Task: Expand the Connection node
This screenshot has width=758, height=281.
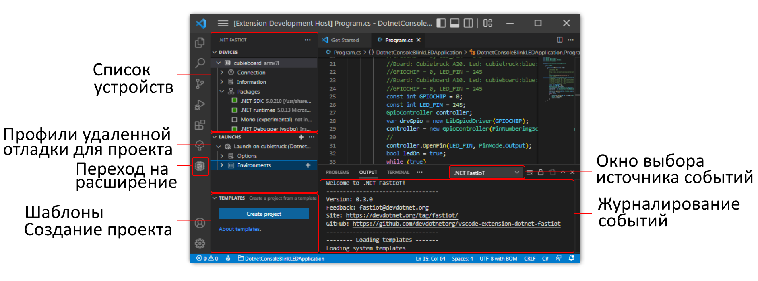Action: click(222, 72)
